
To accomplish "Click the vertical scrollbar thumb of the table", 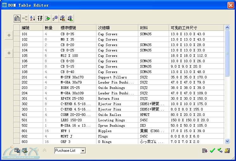I will pyautogui.click(x=227, y=53).
